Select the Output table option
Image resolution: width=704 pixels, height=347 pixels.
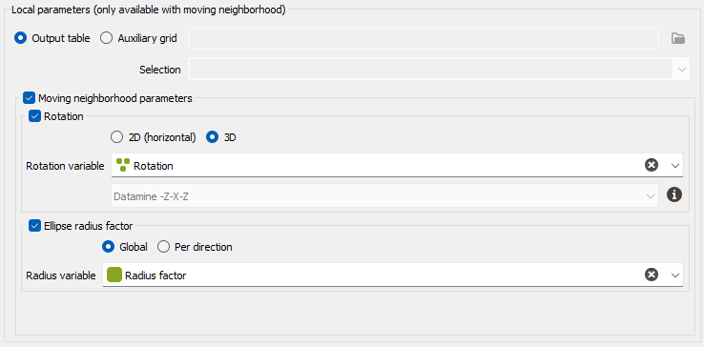pyautogui.click(x=20, y=38)
